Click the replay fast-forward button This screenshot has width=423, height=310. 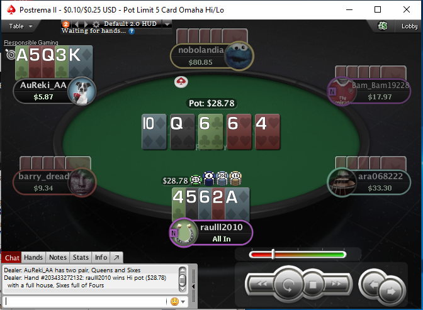pos(336,284)
